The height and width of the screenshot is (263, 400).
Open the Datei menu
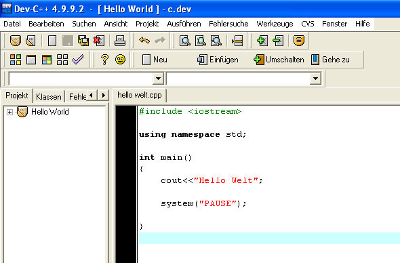(x=12, y=24)
